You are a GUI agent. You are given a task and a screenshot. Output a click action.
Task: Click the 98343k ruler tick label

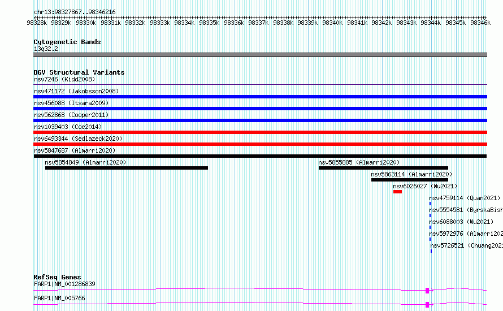click(x=406, y=23)
